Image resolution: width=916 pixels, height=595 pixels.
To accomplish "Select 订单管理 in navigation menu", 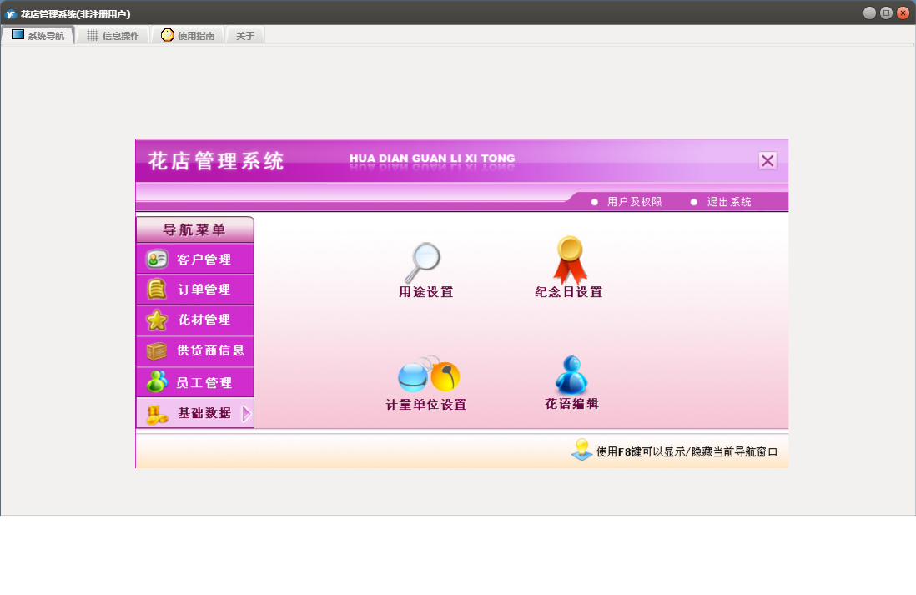I will tap(195, 290).
